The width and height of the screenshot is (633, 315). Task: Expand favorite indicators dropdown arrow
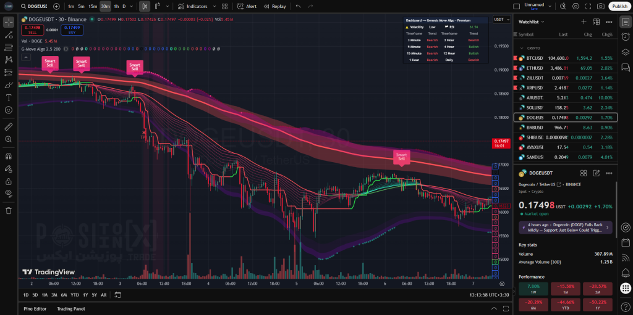(215, 6)
